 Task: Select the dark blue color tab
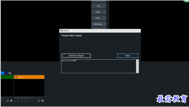click(6, 73)
